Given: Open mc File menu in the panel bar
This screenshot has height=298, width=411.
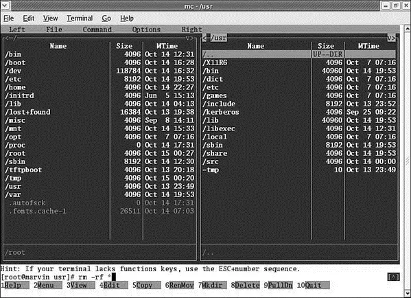Looking at the screenshot, I should click(x=54, y=30).
